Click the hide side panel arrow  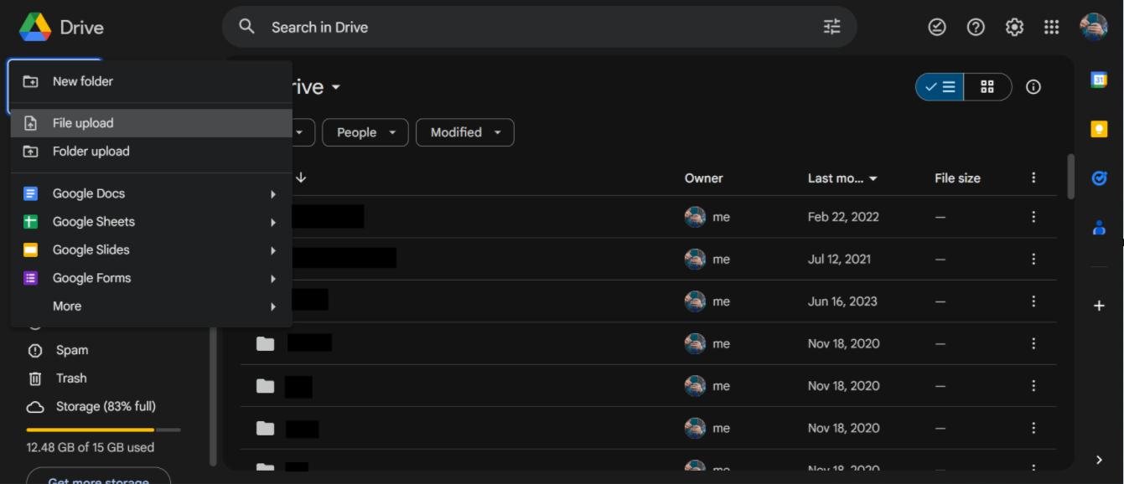[x=1099, y=459]
